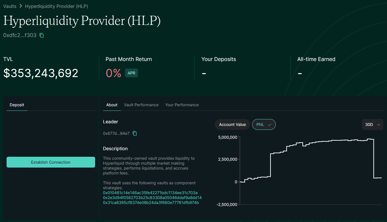This screenshot has width=387, height=222.
Task: Click the Description heading
Action: [115, 149]
